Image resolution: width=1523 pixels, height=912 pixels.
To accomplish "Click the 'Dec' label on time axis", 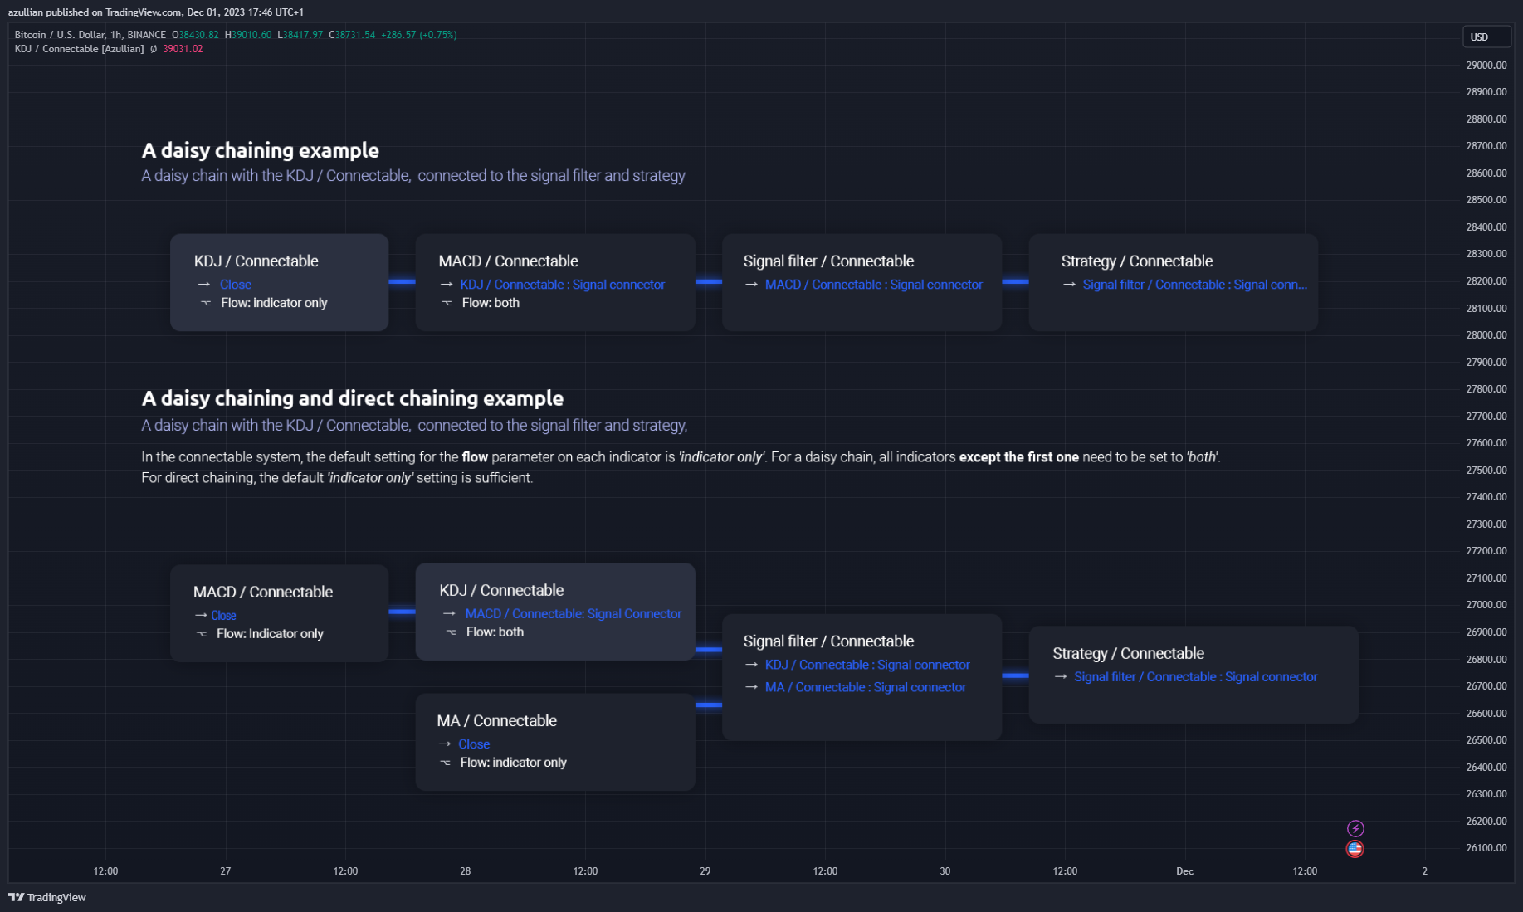I will tap(1184, 871).
